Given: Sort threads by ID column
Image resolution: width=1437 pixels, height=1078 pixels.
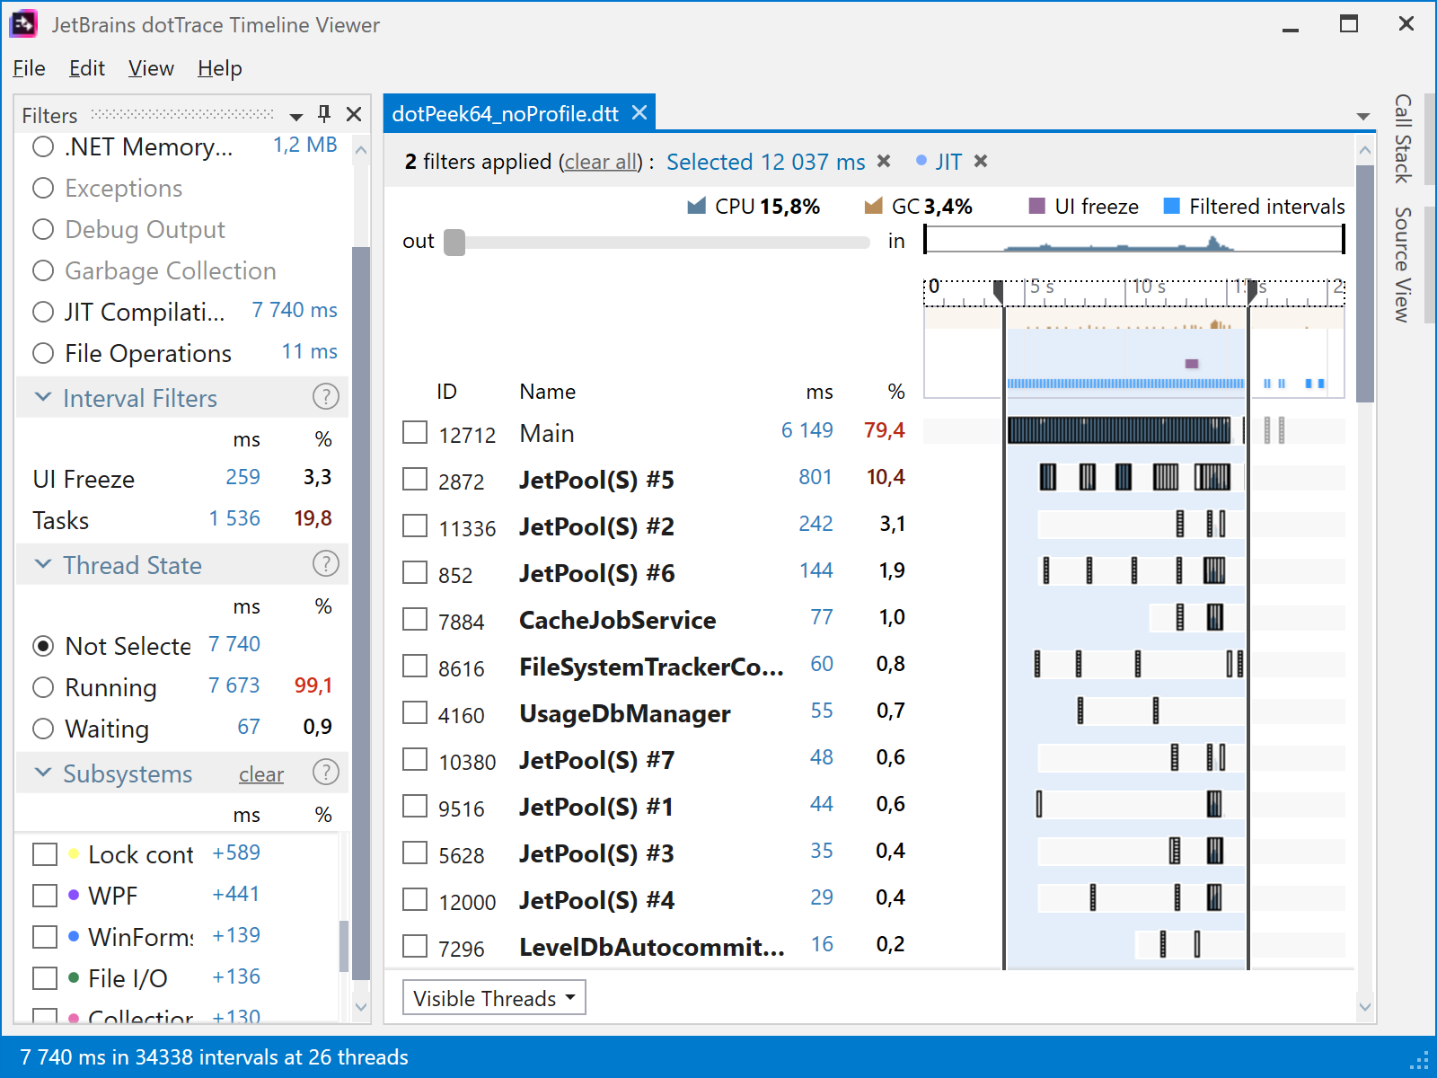Looking at the screenshot, I should click(x=446, y=392).
